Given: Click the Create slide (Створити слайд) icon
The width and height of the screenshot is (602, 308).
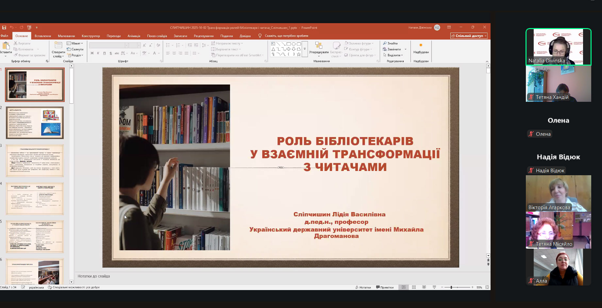Looking at the screenshot, I should [58, 46].
